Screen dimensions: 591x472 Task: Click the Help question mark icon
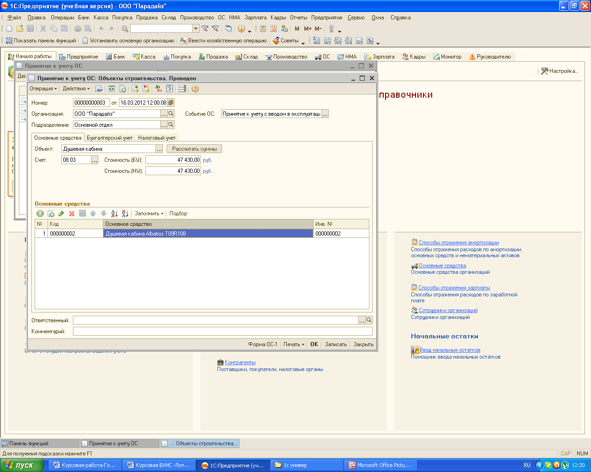pos(195,88)
